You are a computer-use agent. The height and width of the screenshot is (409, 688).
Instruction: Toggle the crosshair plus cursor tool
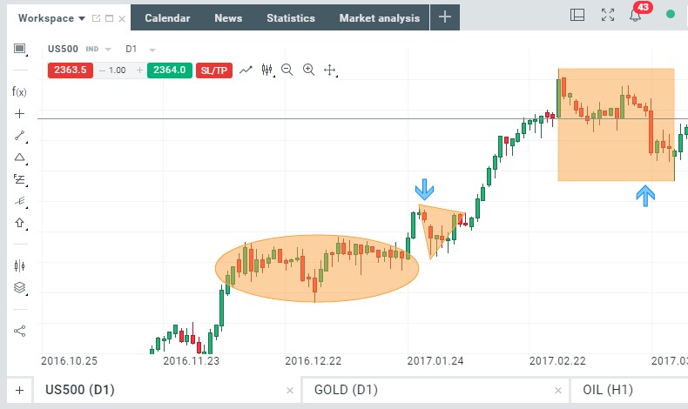(x=19, y=114)
